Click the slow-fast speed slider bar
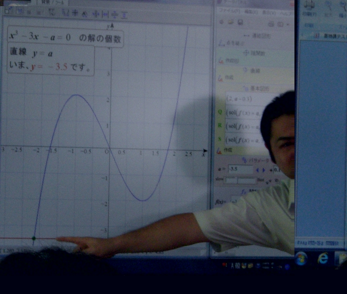Viewport: 347px width, 294px height. click(x=240, y=180)
